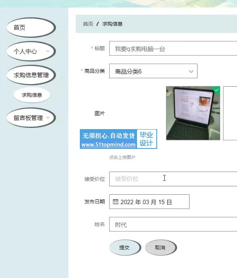Go to 首页 in the sidebar
This screenshot has width=237, height=278.
tap(31, 27)
